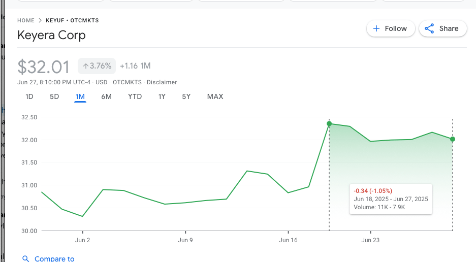The height and width of the screenshot is (262, 476).
Task: Click the share network icon
Action: point(429,28)
